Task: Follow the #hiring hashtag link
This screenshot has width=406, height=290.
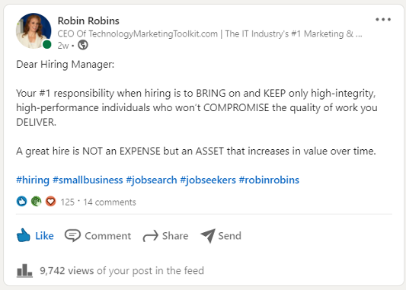Action: (33, 180)
